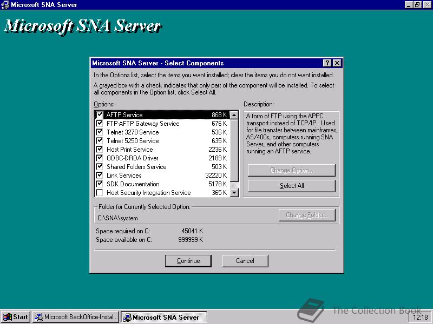Click the 45041 K space required value

pos(192,231)
